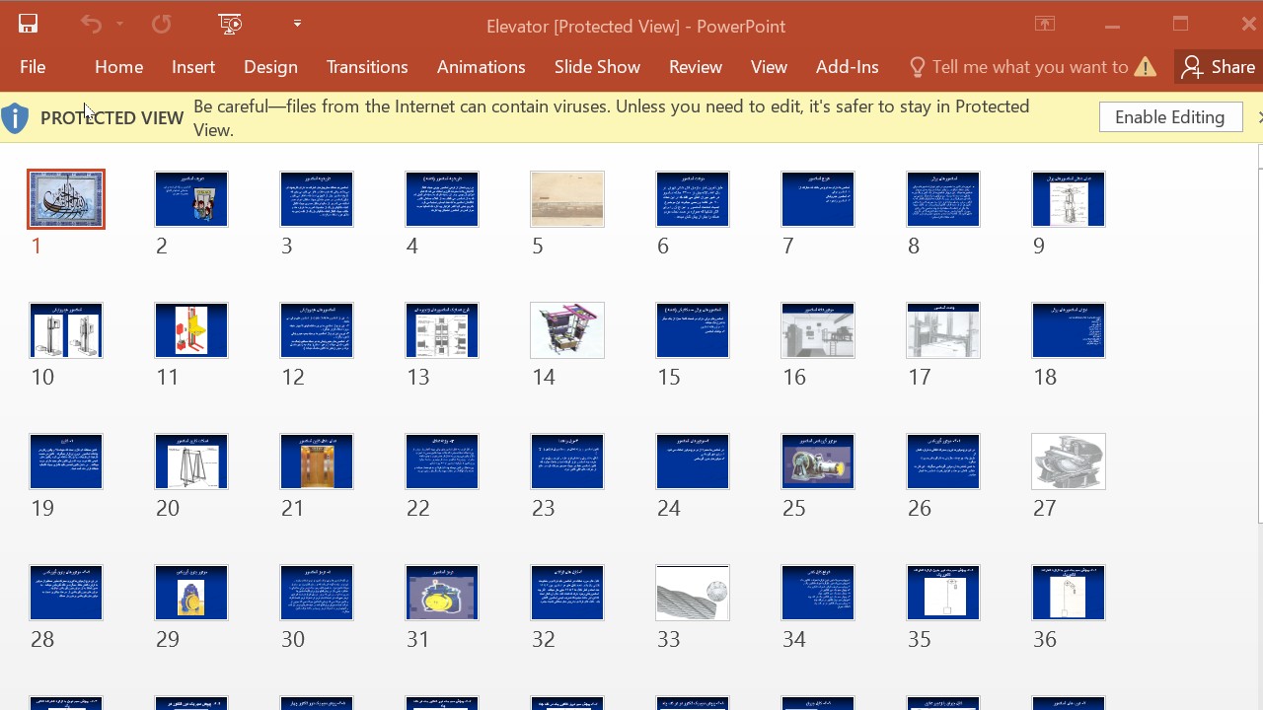The width and height of the screenshot is (1263, 710).
Task: Open the Design ribbon tab
Action: (270, 67)
